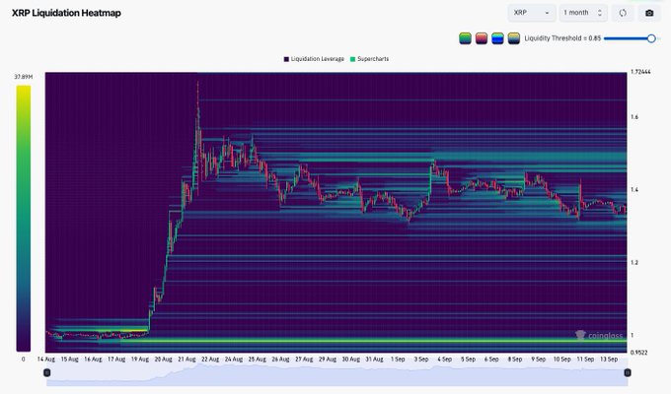Click the 21 Aug date axis label
The width and height of the screenshot is (671, 394).
pyautogui.click(x=186, y=360)
